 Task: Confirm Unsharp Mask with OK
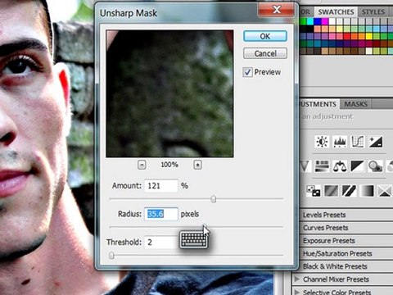pyautogui.click(x=265, y=36)
